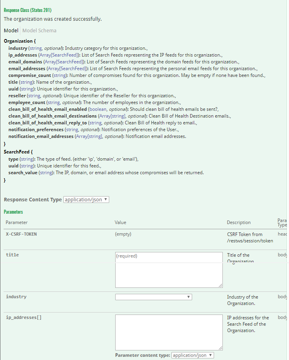Click the Description column header
Screen dimensions: 289x360
pos(238,222)
